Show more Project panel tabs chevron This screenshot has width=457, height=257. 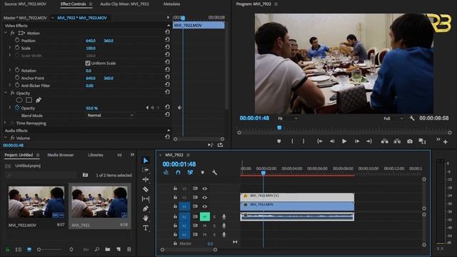click(132, 155)
